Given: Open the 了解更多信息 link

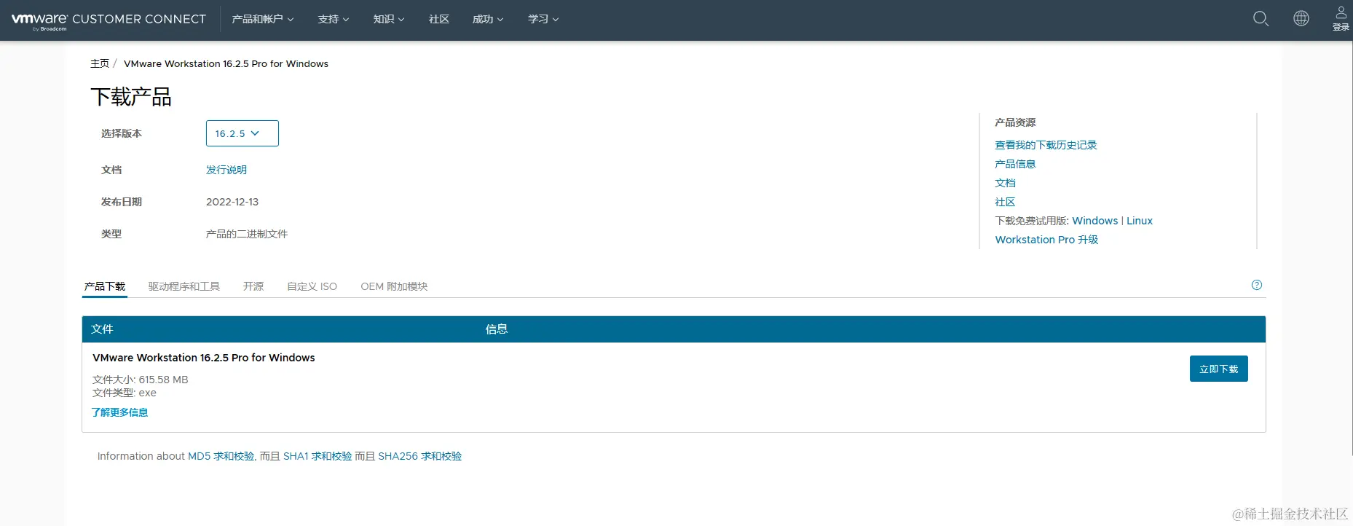Looking at the screenshot, I should 120,412.
